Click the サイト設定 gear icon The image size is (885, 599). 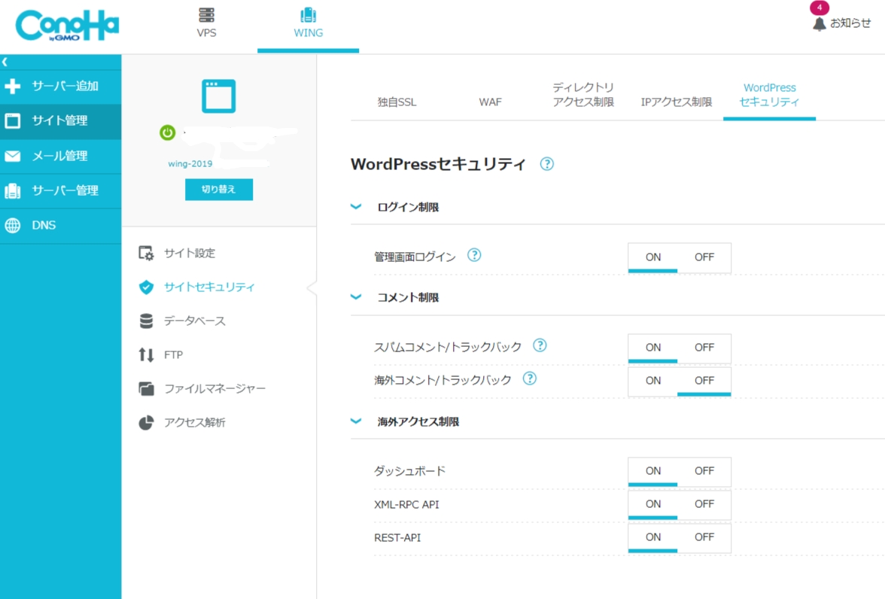146,253
